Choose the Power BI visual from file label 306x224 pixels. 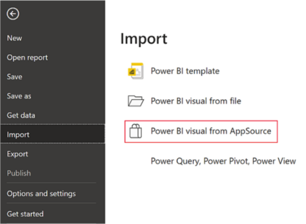click(196, 101)
